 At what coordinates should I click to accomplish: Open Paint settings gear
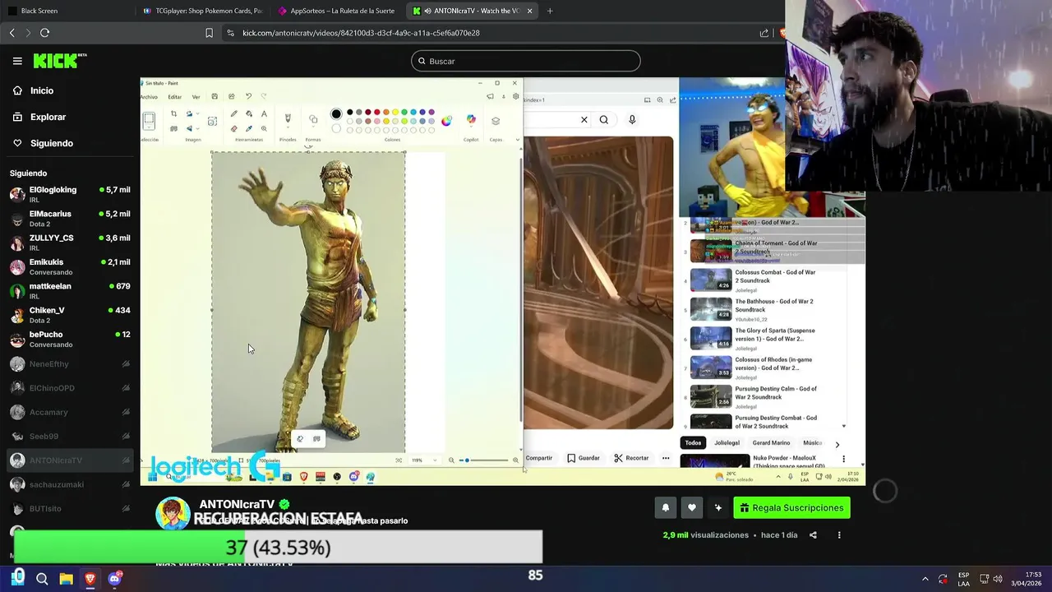click(x=515, y=96)
